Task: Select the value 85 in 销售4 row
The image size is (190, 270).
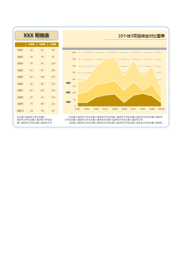Action: click(31, 70)
